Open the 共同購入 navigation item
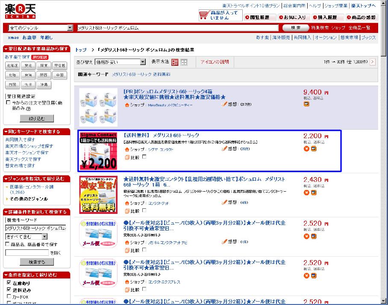 click(302, 37)
